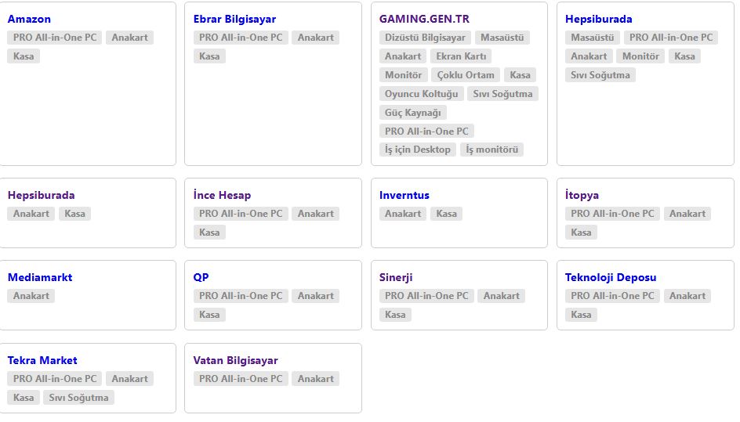Click Anakart tag in Vatan Bilgisayar card
This screenshot has width=740, height=422.
[x=316, y=379]
